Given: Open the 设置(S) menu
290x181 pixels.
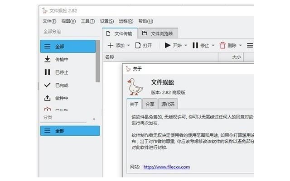Looking at the screenshot, I should (107, 21).
